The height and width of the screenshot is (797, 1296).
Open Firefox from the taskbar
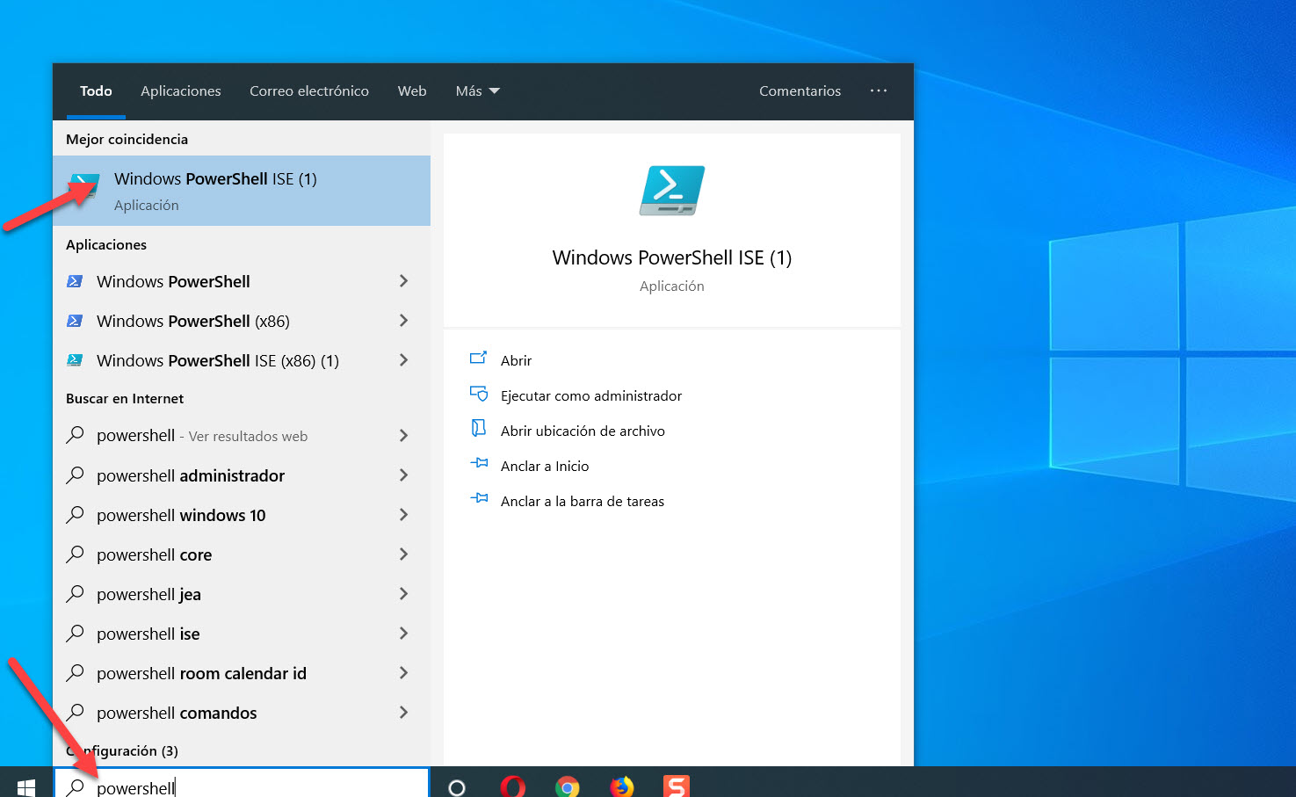pos(622,786)
